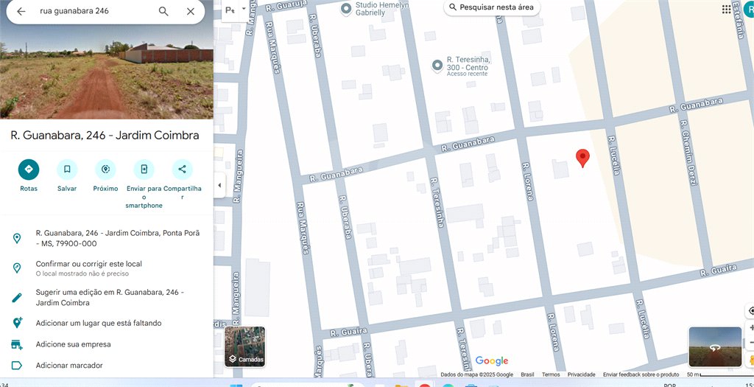This screenshot has width=754, height=387.
Task: Select Adicione sua empresa option
Action: click(73, 344)
